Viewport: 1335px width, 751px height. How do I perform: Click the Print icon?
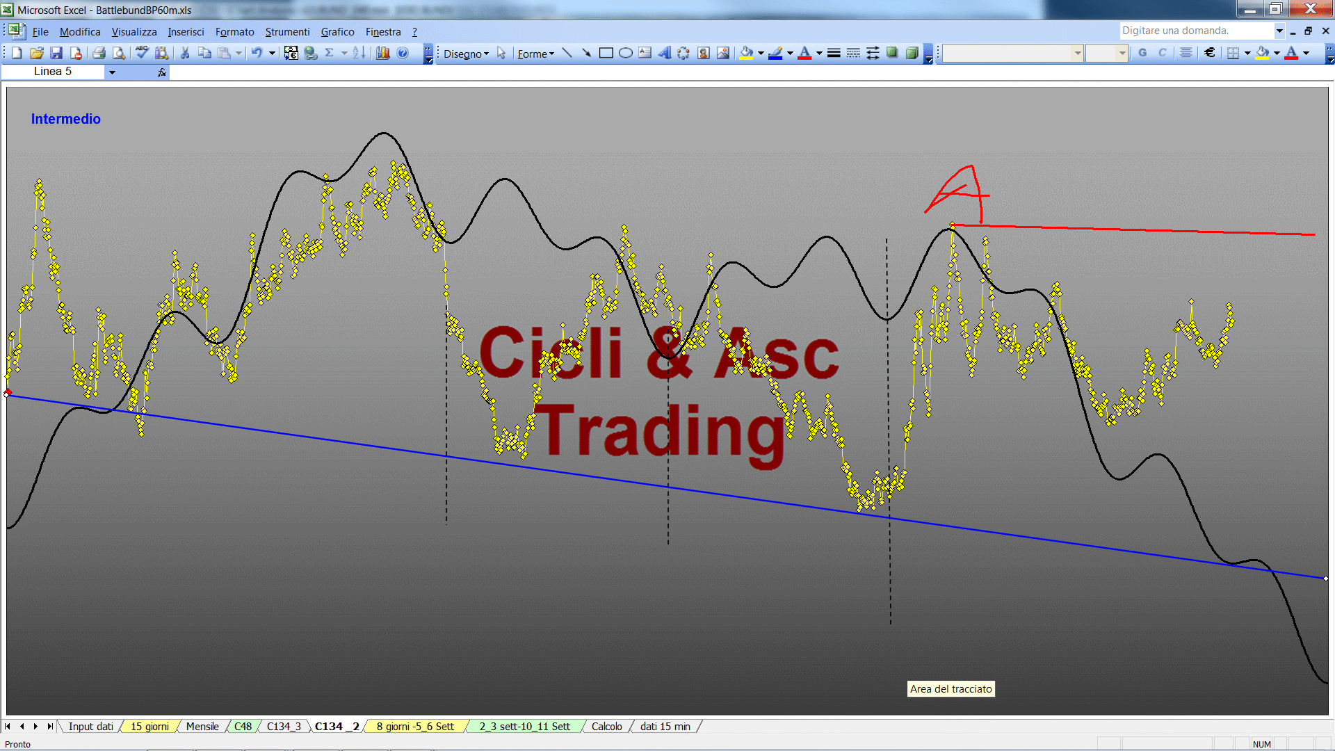(99, 53)
